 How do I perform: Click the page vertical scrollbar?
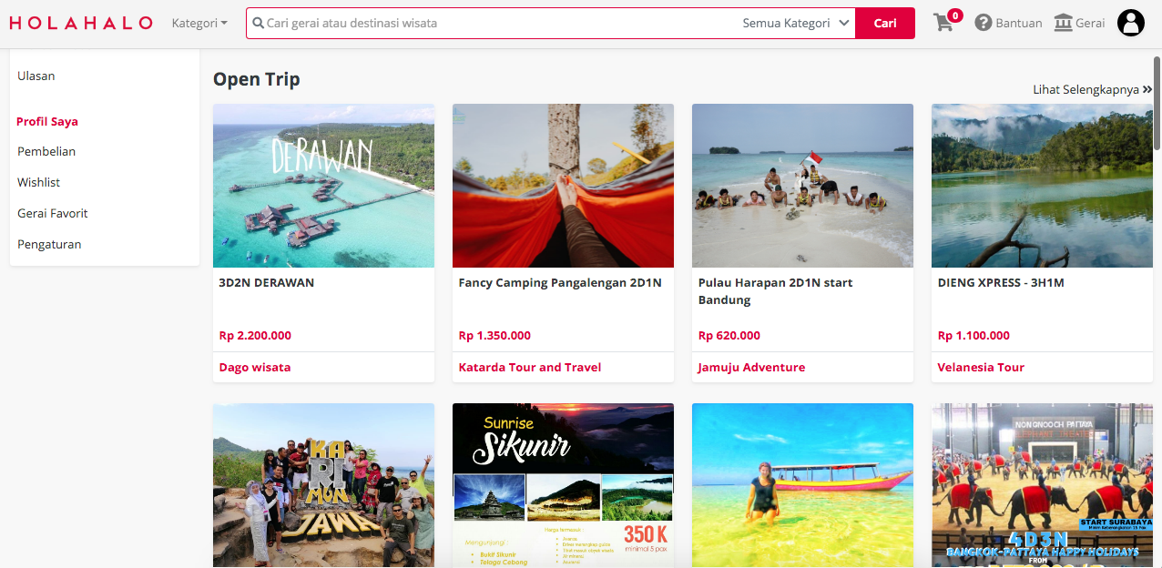(1157, 100)
